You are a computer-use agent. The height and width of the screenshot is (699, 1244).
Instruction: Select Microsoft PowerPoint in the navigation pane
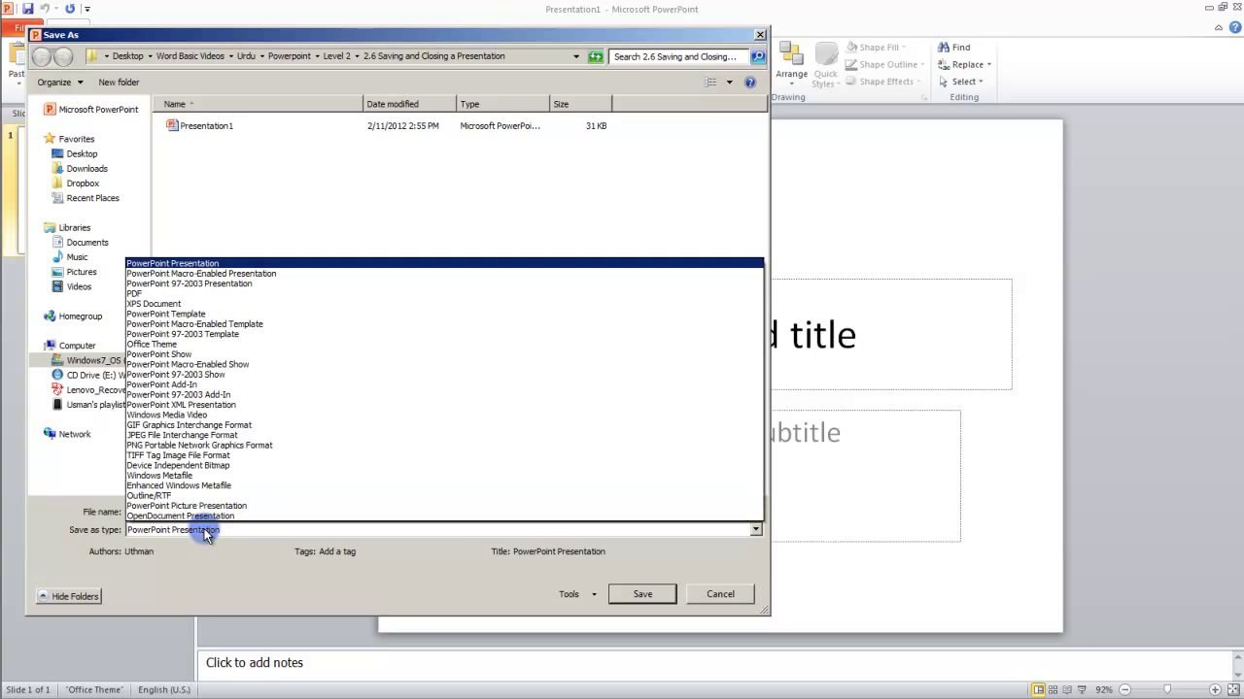91,110
